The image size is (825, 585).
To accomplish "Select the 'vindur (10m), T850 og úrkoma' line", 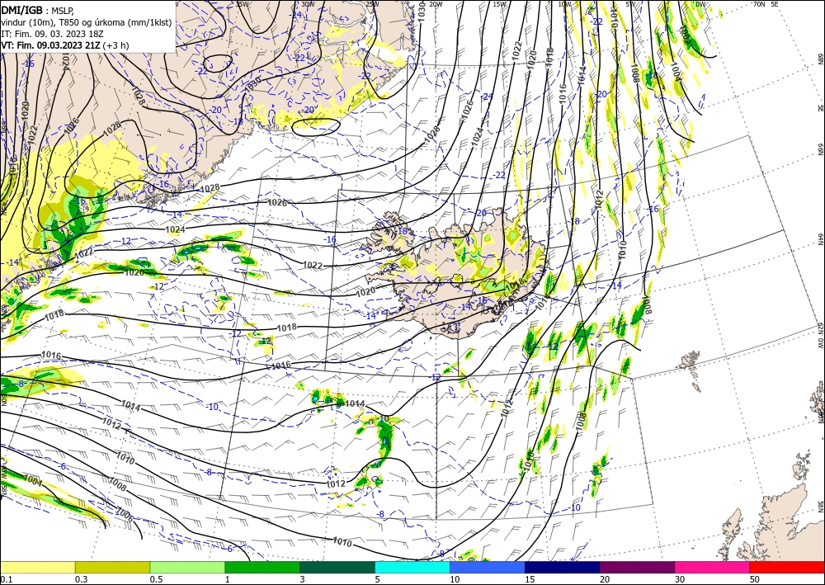I will (x=87, y=22).
